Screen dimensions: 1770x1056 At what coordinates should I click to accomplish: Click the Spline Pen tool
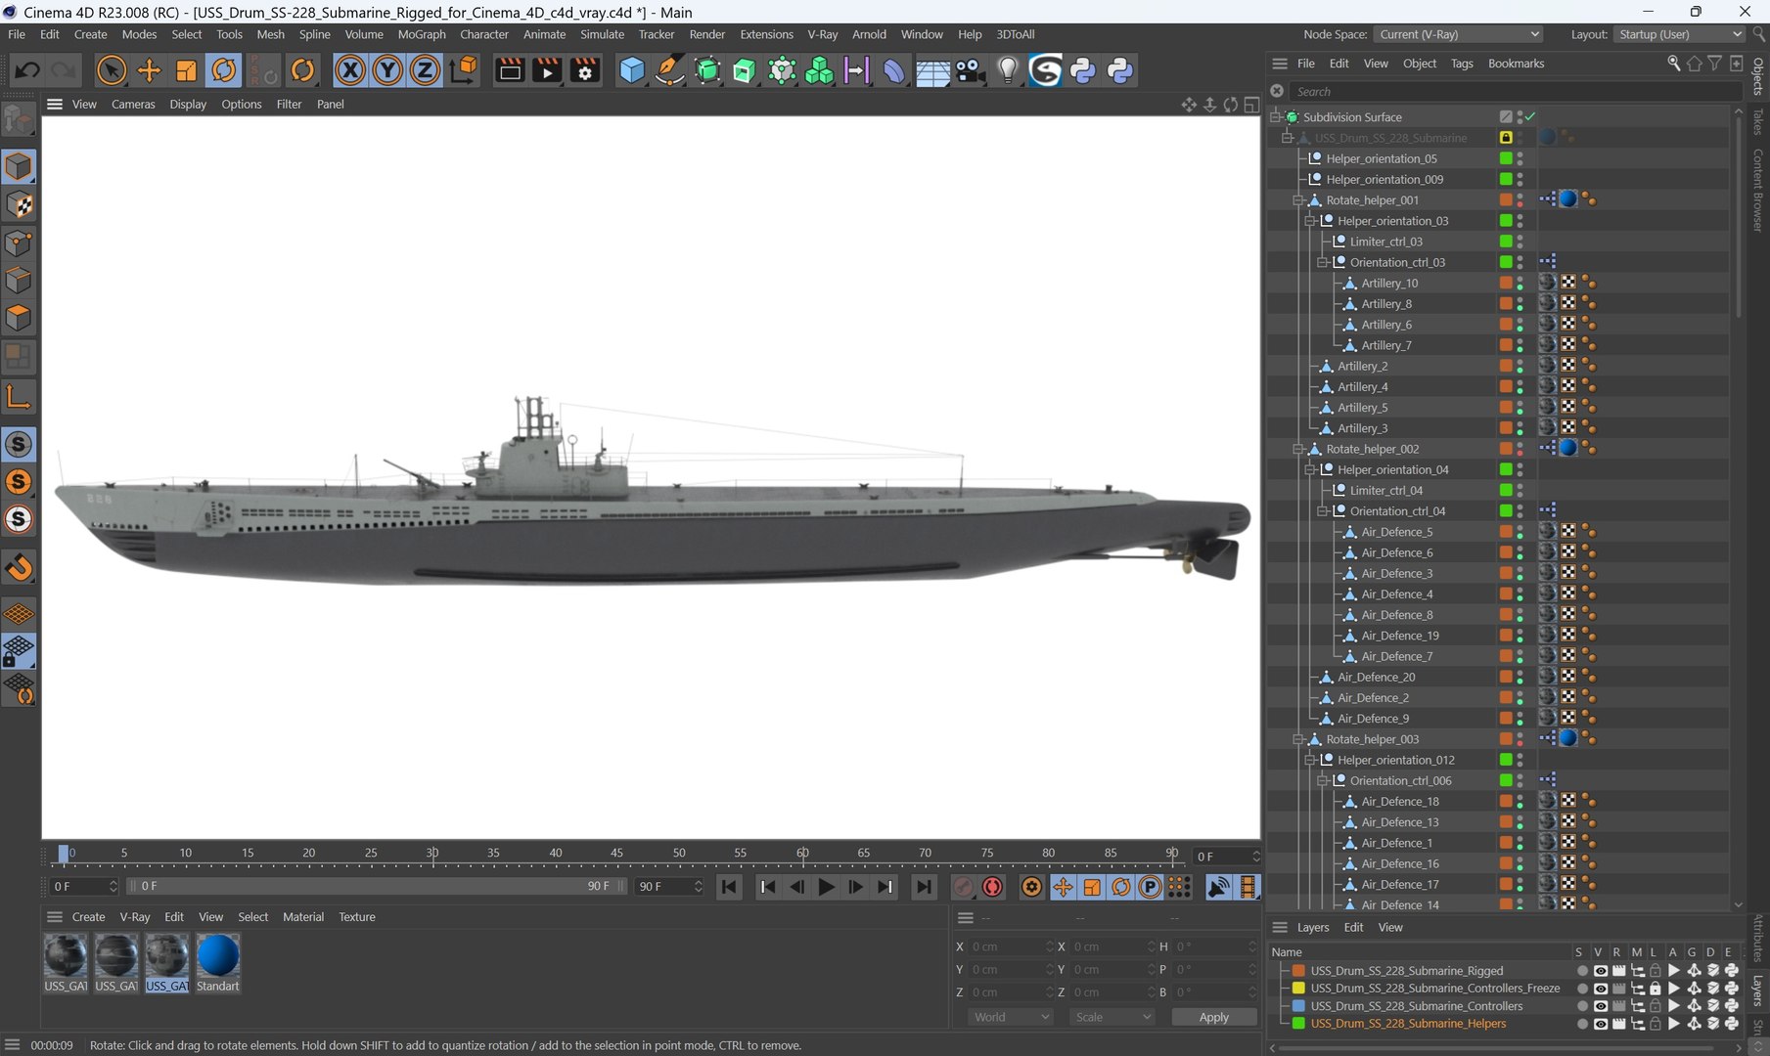[x=669, y=70]
